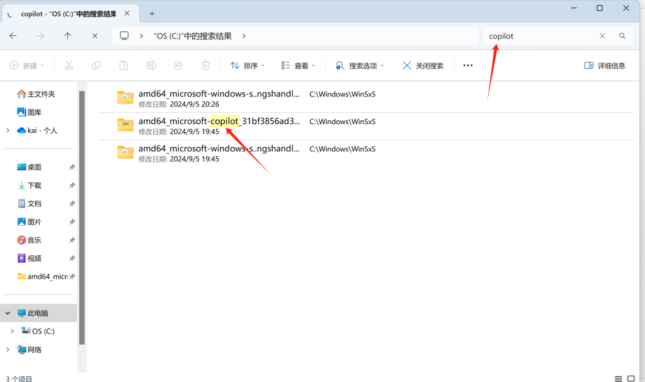The image size is (645, 382).
Task: Clear the copilot search box with the X
Action: (x=602, y=36)
